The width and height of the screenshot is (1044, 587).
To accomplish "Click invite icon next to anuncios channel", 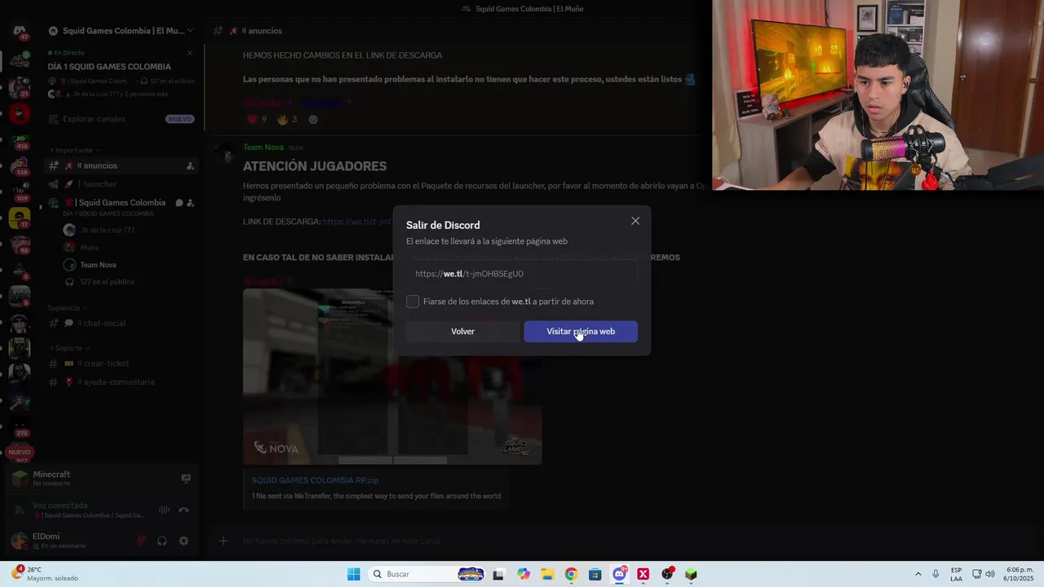I will (190, 166).
